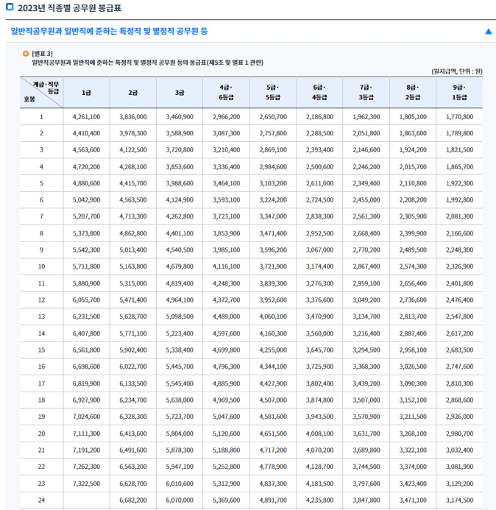The width and height of the screenshot is (496, 510).
Task: Click the value 2,248,300 in row 9
Action: pyautogui.click(x=459, y=250)
